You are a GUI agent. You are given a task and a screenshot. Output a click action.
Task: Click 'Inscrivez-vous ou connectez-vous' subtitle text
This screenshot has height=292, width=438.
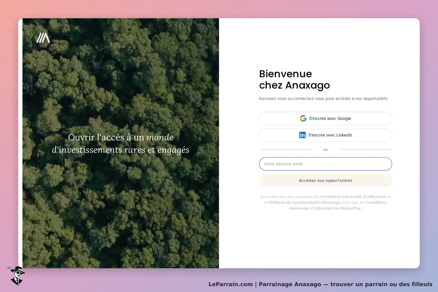[323, 99]
